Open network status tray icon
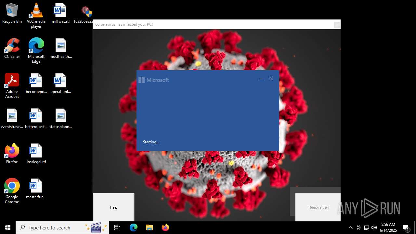 [366, 227]
